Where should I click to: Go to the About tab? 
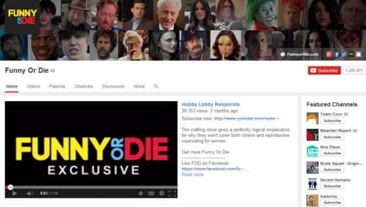(139, 86)
